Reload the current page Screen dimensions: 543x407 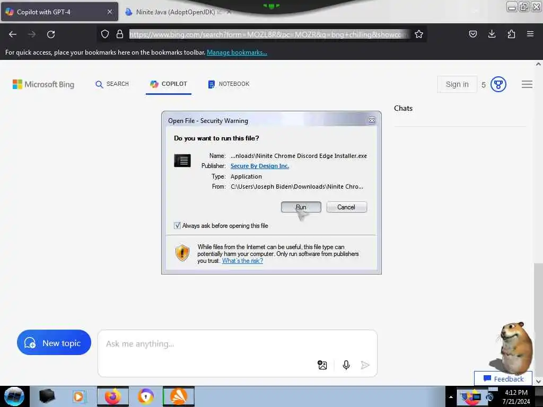coord(51,34)
